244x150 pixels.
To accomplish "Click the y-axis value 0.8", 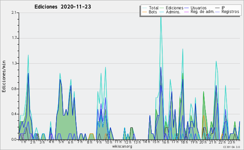I will tap(14, 89).
